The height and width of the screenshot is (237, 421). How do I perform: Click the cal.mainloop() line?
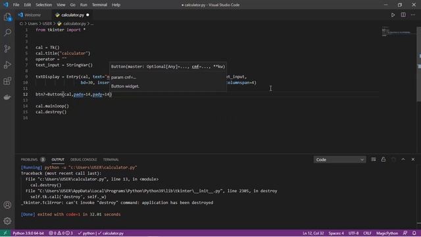click(x=53, y=106)
